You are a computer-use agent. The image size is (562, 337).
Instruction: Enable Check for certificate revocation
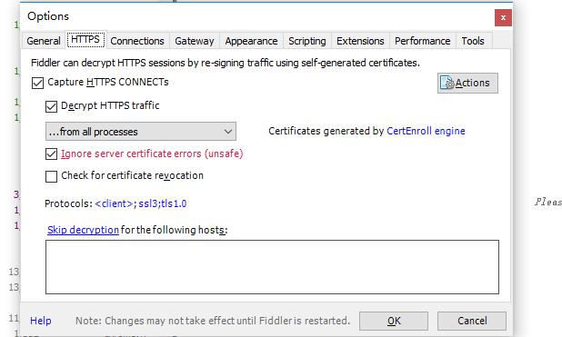point(51,176)
